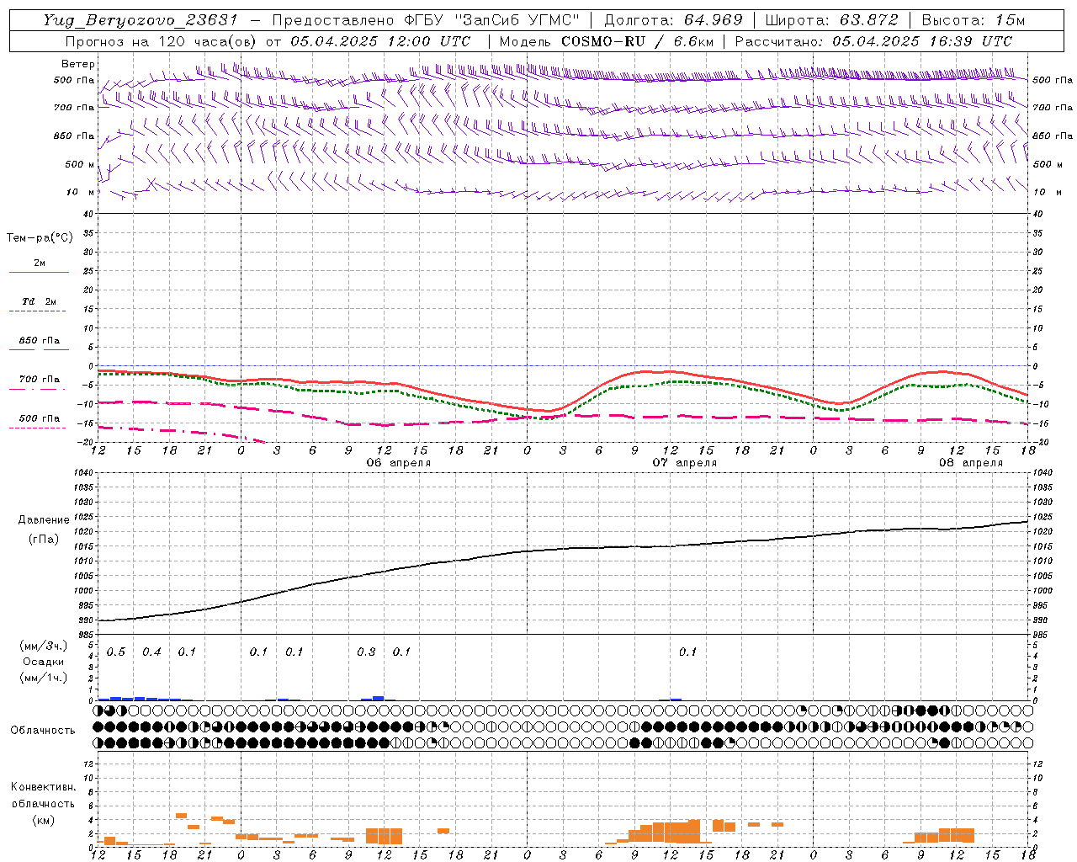The width and height of the screenshot is (1077, 862).
Task: Click the date label "07 апреля"
Action: click(x=684, y=463)
